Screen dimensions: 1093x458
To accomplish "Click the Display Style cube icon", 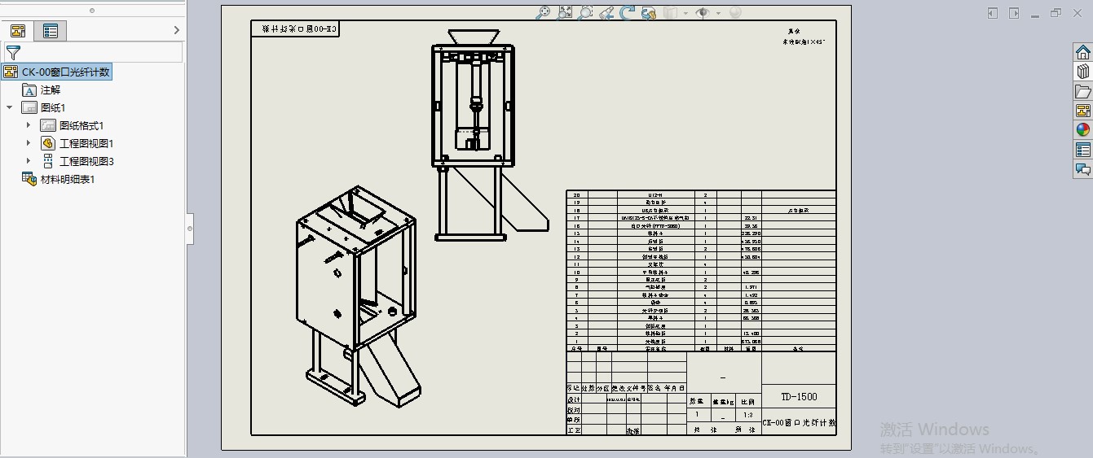I will [671, 12].
